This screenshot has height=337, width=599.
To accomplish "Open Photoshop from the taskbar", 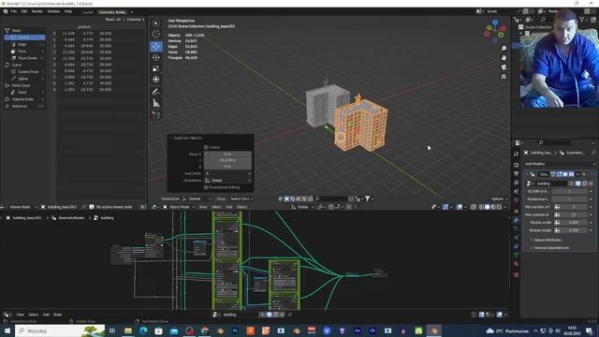I will pos(235,330).
